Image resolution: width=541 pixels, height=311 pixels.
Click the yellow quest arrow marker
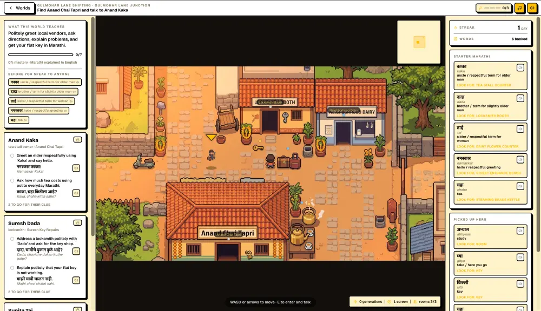[x=211, y=138]
